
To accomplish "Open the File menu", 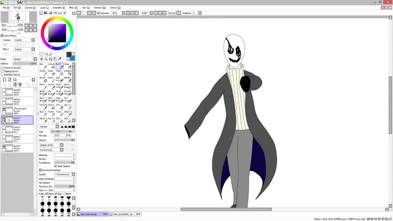I will pyautogui.click(x=6, y=8).
